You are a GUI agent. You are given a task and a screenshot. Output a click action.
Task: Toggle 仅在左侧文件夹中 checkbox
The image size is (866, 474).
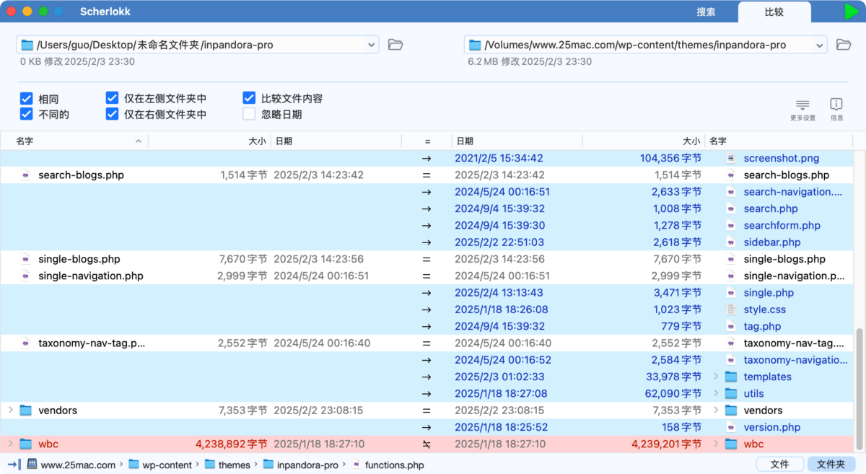[x=112, y=98]
